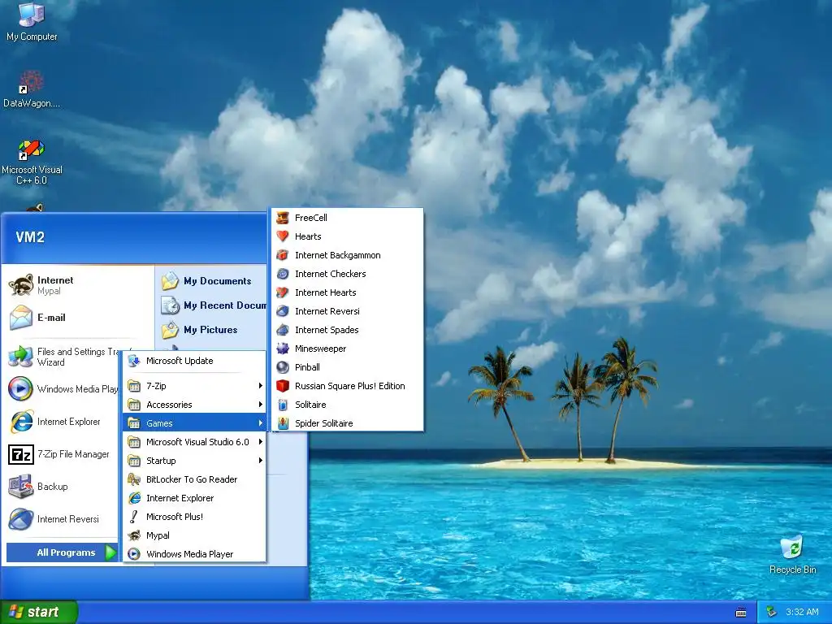This screenshot has width=832, height=624.
Task: Click the Internet Reversi icon in Games submenu
Action: 283,311
